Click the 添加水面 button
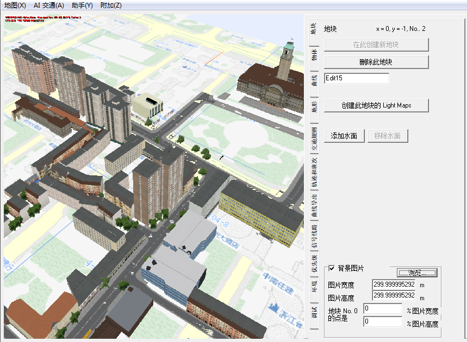 tap(344, 136)
